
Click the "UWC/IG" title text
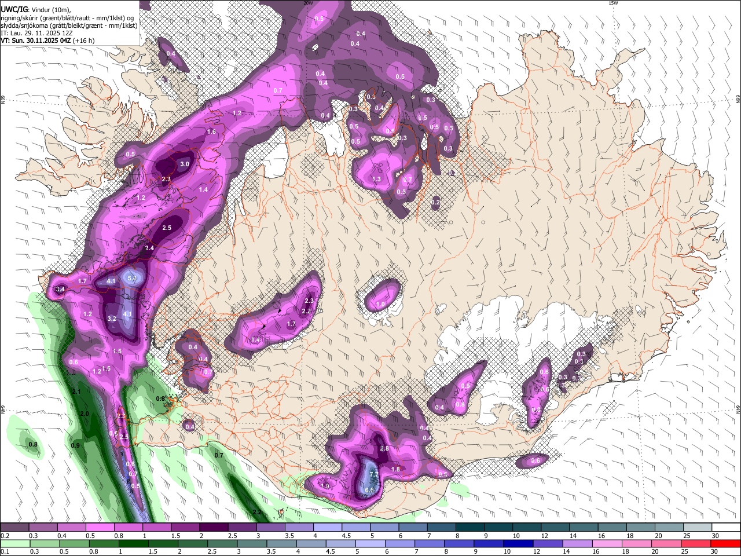click(x=14, y=10)
